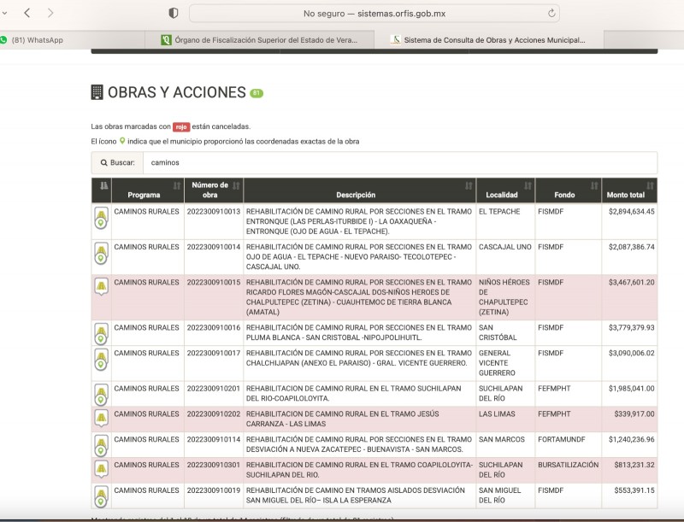The width and height of the screenshot is (684, 522).
Task: Open road icon for obra 2022300910016
Action: coord(101,334)
